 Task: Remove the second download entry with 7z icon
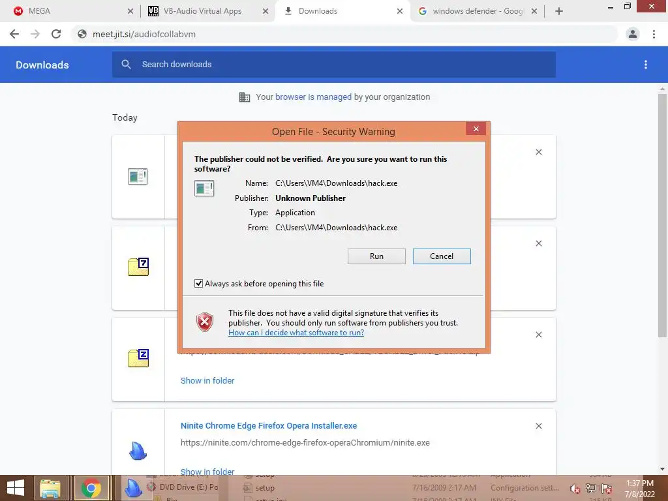point(538,243)
